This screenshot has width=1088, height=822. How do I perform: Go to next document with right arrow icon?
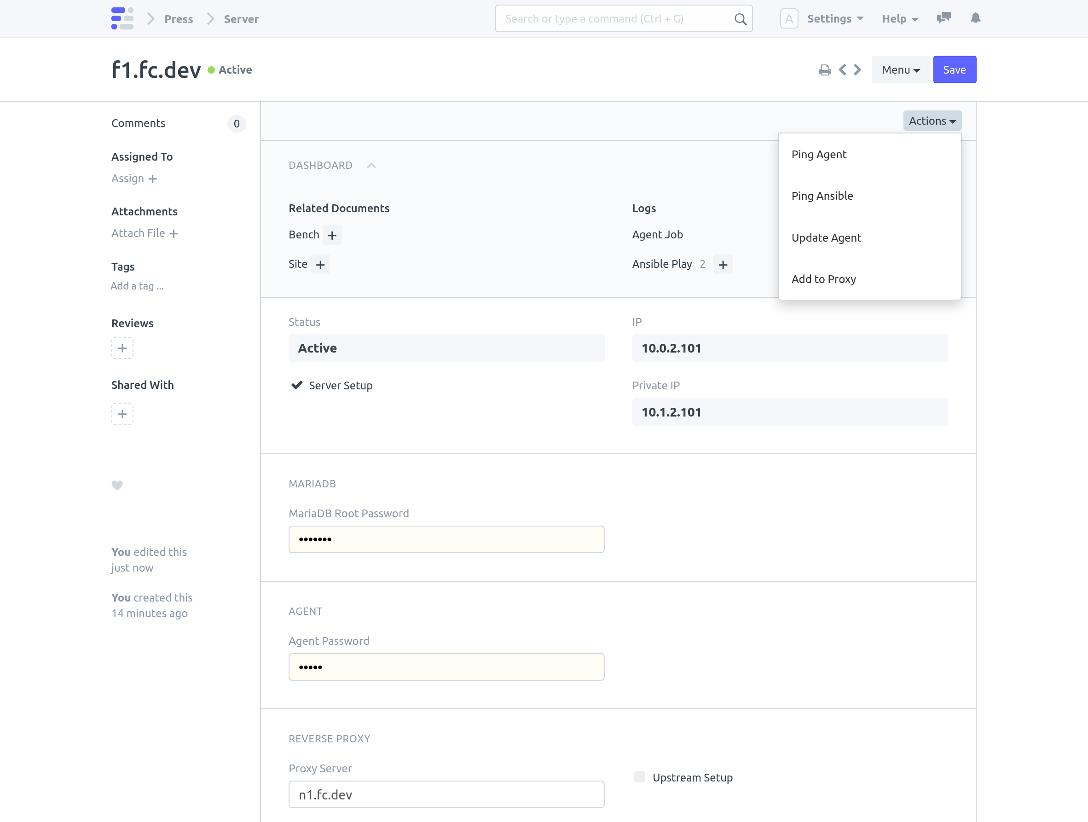click(x=857, y=70)
